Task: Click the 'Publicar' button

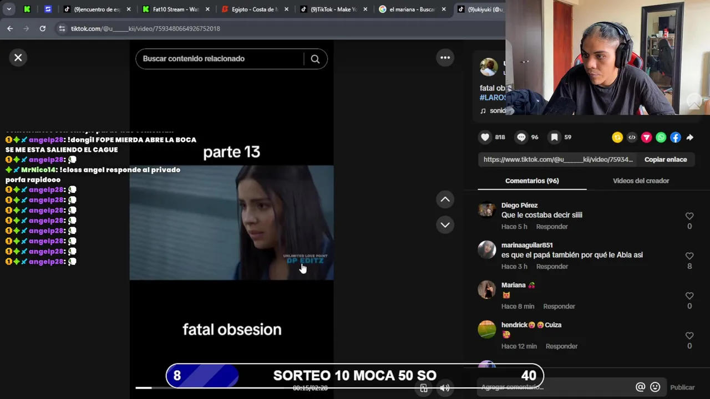Action: [682, 387]
